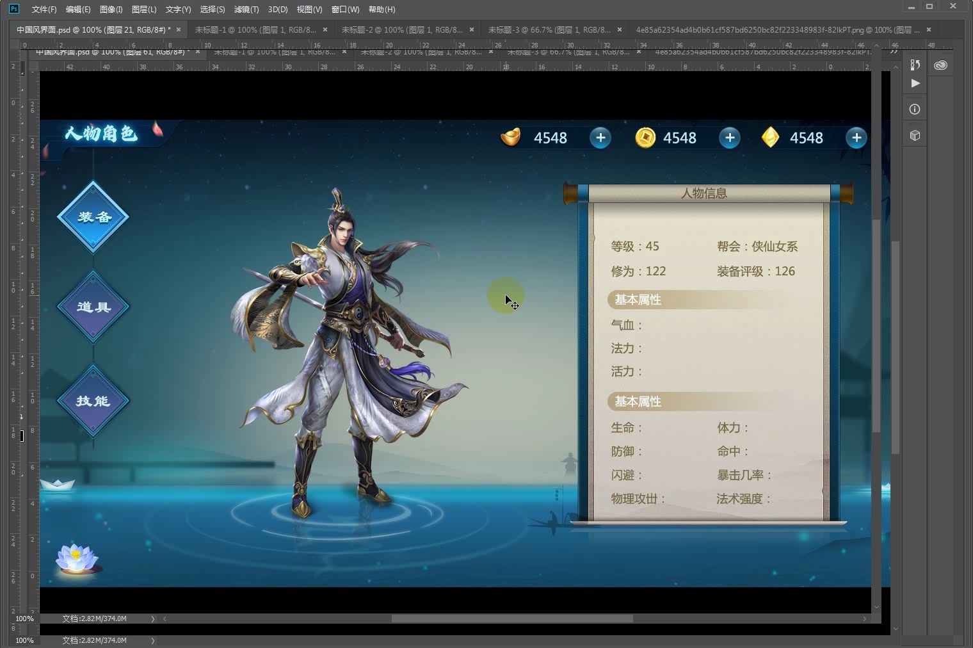Click the plus button beside yellow gem
Screen dimensions: 973x648
coord(856,138)
